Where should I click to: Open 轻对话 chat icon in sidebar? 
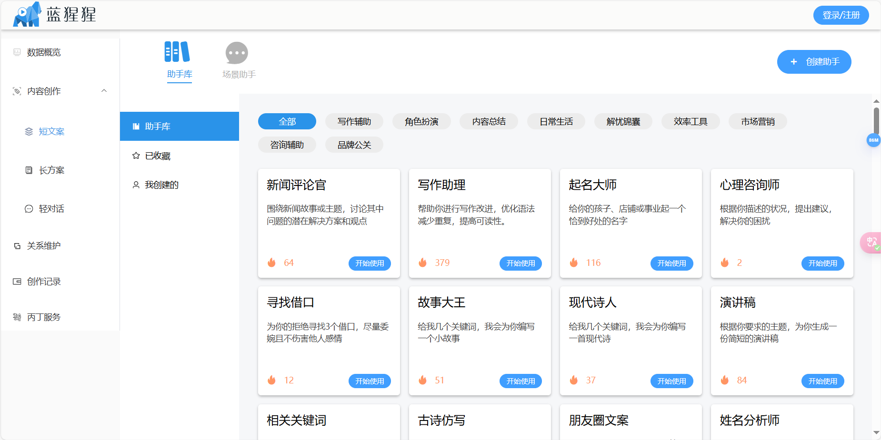pos(29,208)
